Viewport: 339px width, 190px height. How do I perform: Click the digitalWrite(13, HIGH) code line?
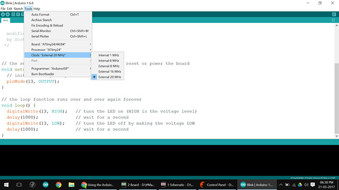(37, 111)
